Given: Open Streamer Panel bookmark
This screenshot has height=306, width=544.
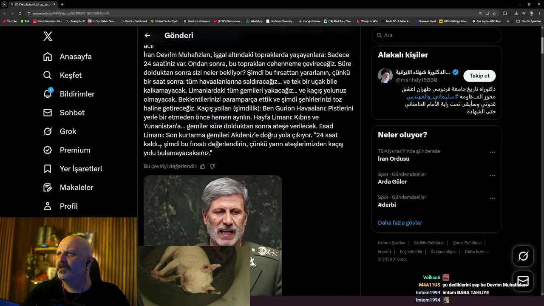Looking at the screenshot, I should [x=425, y=21].
